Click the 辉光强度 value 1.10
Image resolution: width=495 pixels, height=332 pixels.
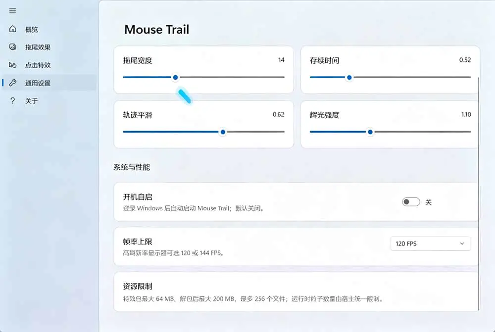coord(466,115)
